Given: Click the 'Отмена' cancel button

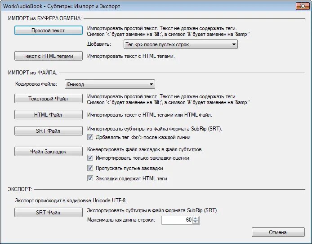Looking at the screenshot, I should pos(278,232).
